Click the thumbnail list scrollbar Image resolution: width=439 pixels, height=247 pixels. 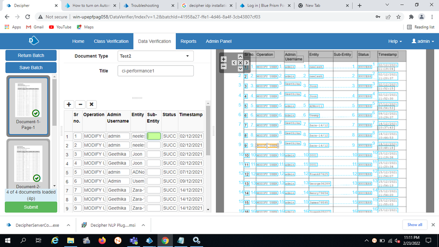[x=54, y=102]
